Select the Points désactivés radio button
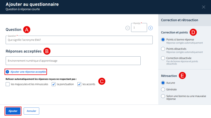The width and height of the screenshot is (211, 118). pos(163,49)
